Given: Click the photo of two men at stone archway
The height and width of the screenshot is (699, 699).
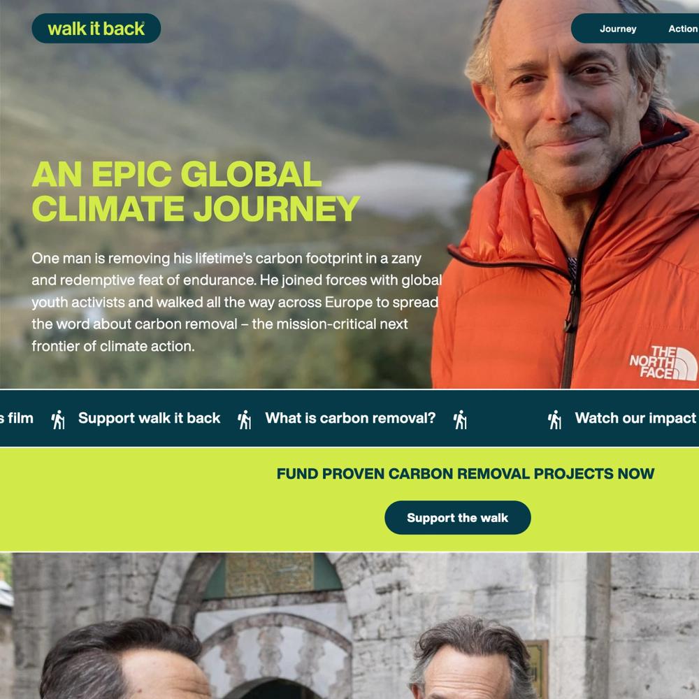Looking at the screenshot, I should point(349,626).
